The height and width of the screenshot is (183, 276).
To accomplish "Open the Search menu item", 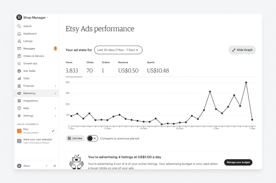I will pyautogui.click(x=37, y=26).
